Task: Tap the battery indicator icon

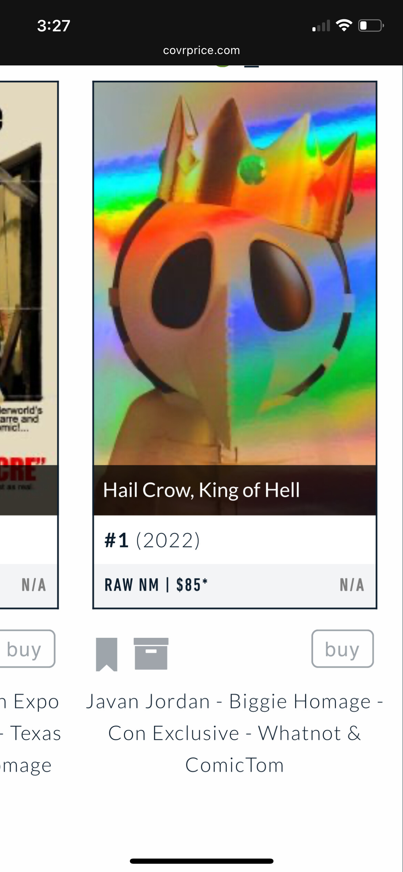Action: click(x=371, y=25)
